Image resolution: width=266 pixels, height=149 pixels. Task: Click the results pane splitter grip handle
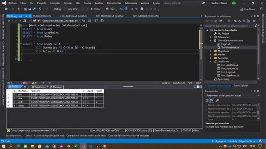tap(128, 87)
